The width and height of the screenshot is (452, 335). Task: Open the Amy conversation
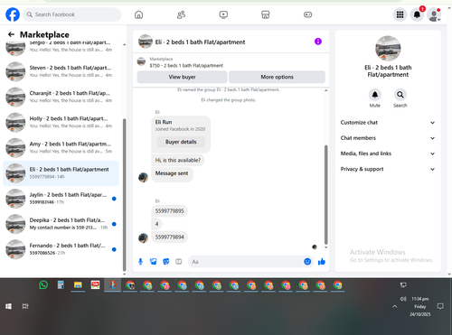pyautogui.click(x=61, y=147)
